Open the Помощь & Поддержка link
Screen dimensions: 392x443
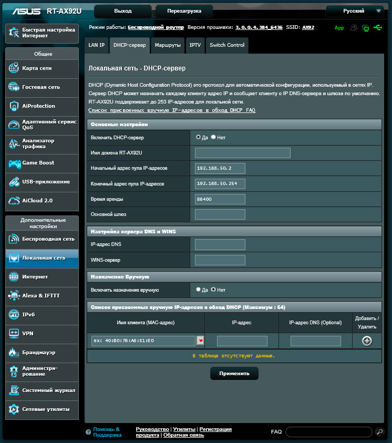(107, 432)
